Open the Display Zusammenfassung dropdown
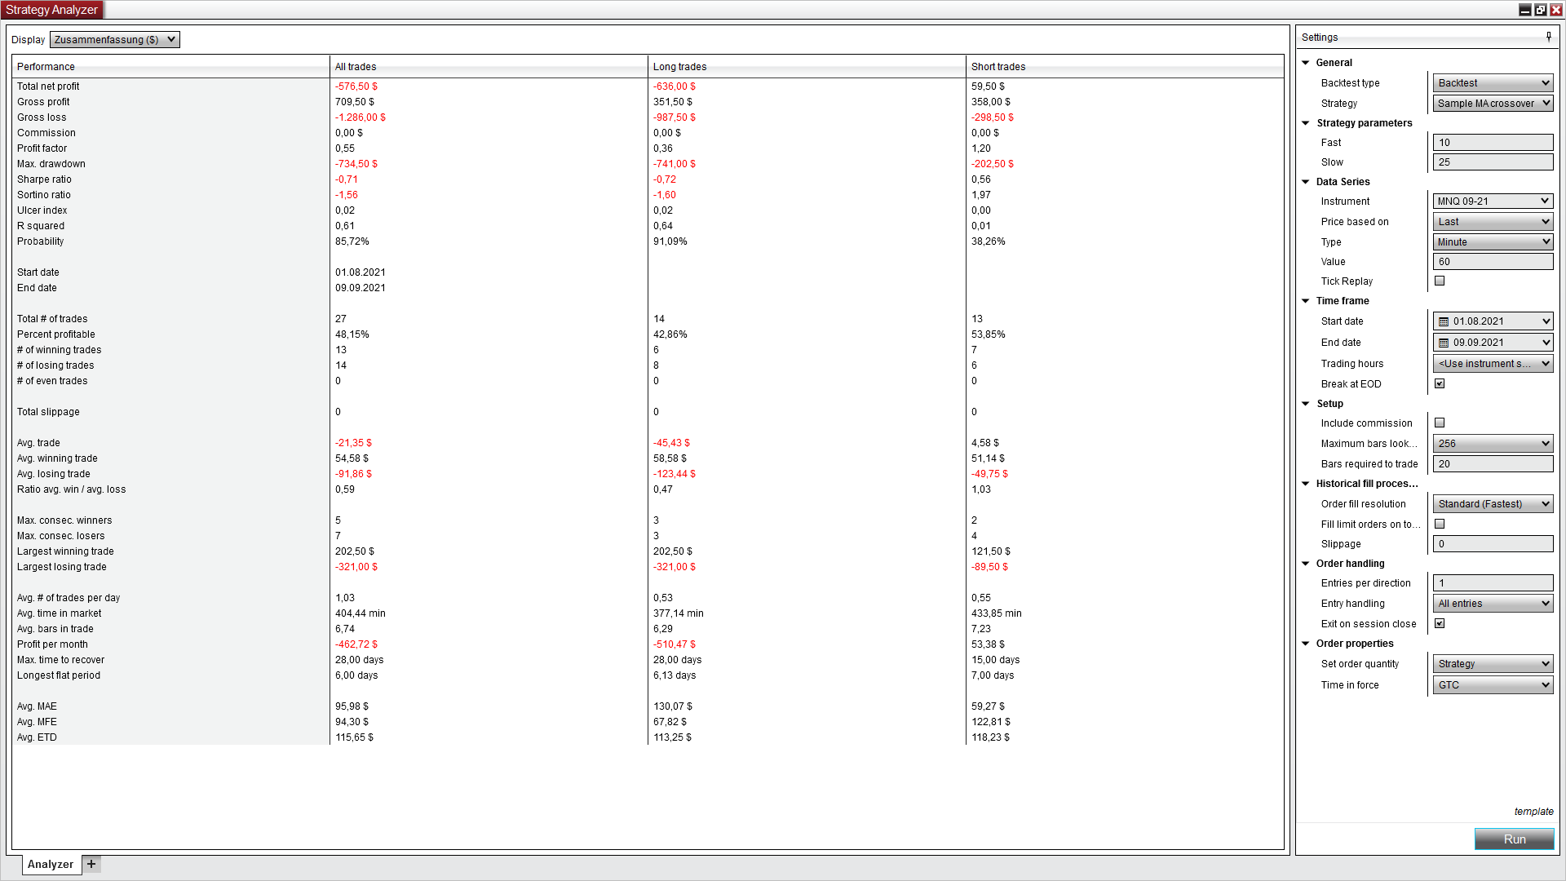 point(114,40)
